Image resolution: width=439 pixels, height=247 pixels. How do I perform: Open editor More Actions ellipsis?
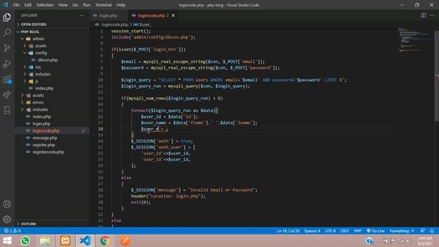431,15
